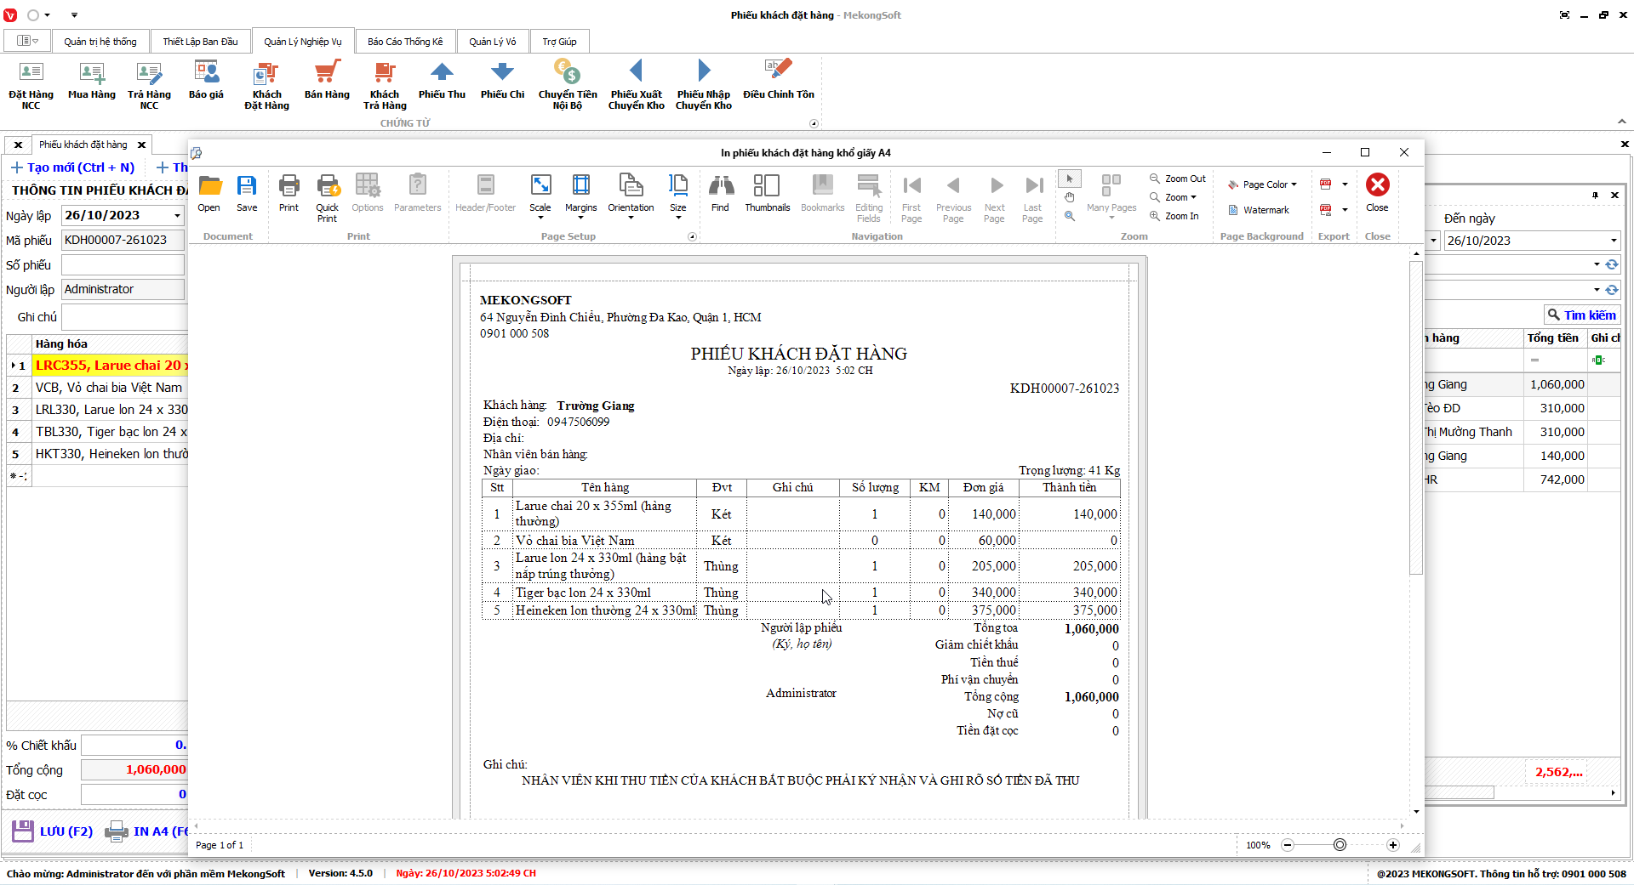Switch to Báo Cáo Thống Kê tab
1634x885 pixels.
click(x=405, y=42)
